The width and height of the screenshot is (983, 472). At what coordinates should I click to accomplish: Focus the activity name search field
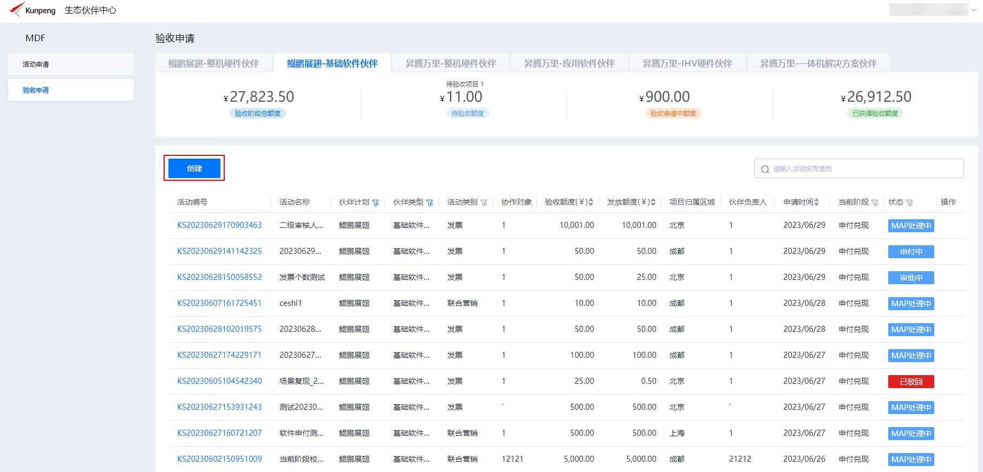[859, 168]
